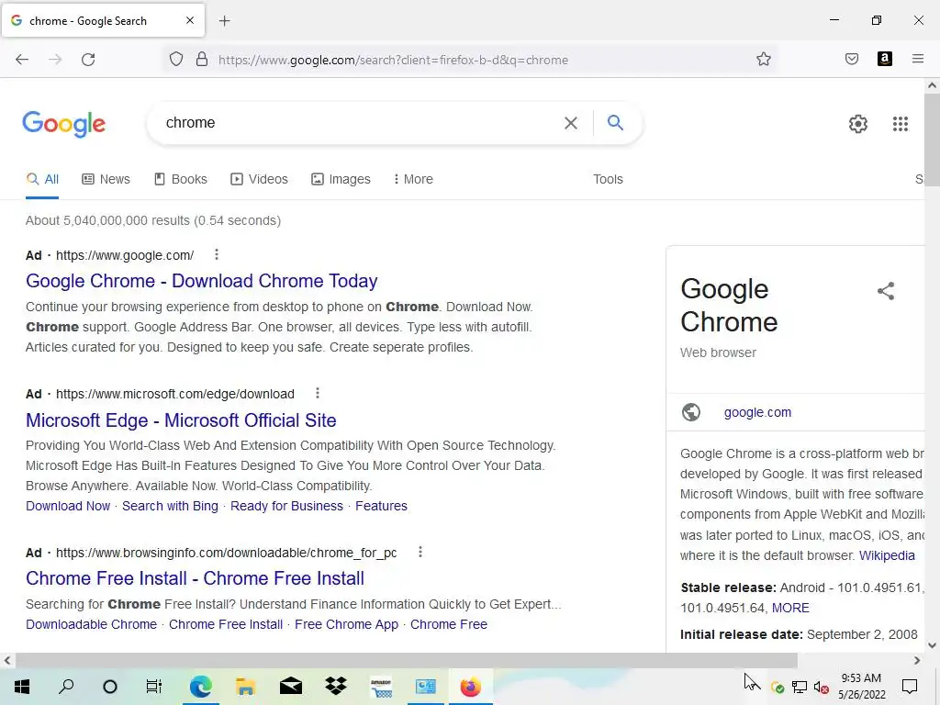Open a new tab with plus button

224,21
